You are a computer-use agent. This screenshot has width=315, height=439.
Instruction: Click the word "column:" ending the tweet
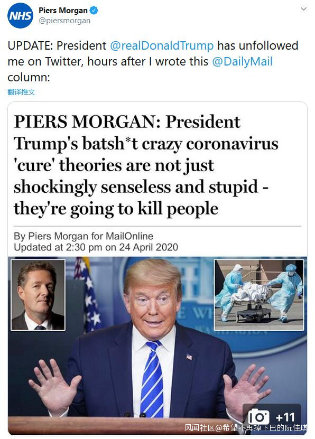(29, 77)
